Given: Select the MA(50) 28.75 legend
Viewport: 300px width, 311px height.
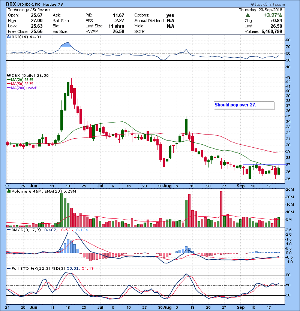Looking at the screenshot, I should (20, 84).
